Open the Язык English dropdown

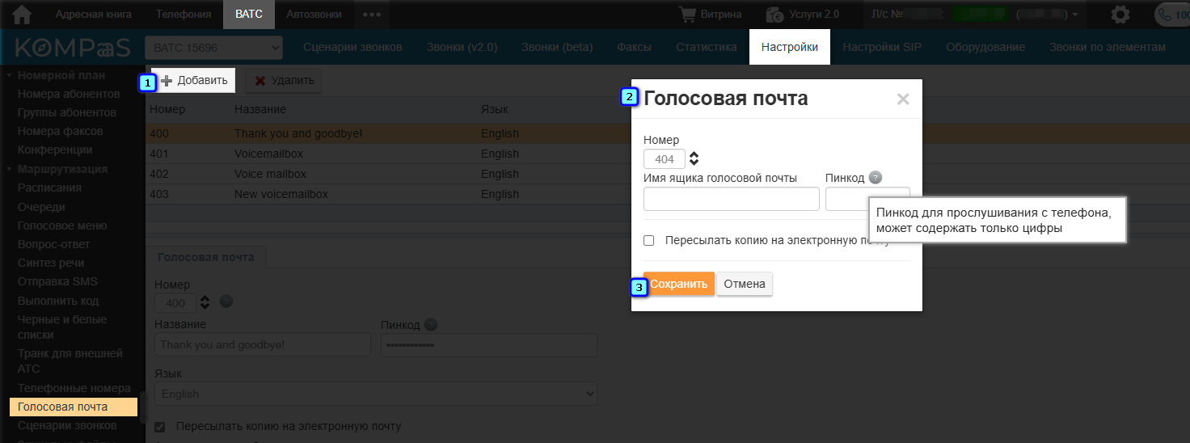375,394
